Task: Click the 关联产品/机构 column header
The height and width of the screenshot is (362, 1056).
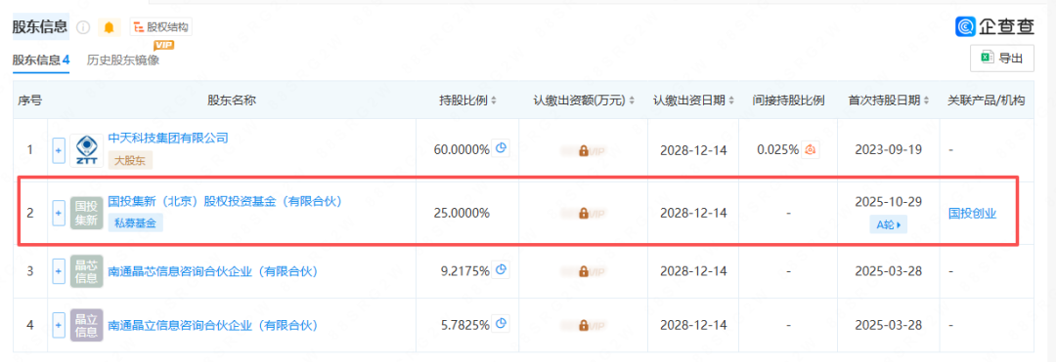Action: (986, 101)
